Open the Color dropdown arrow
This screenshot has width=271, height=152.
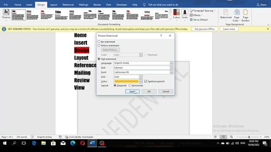tap(141, 81)
